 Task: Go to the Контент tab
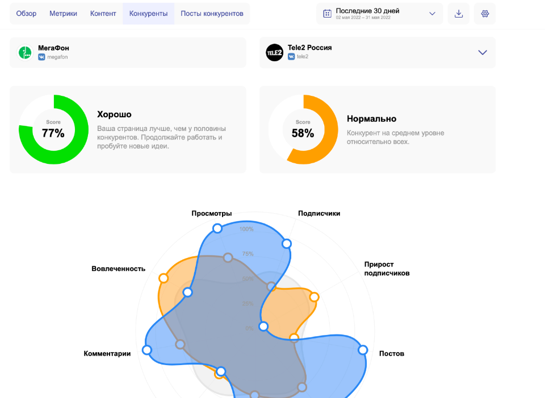[103, 14]
